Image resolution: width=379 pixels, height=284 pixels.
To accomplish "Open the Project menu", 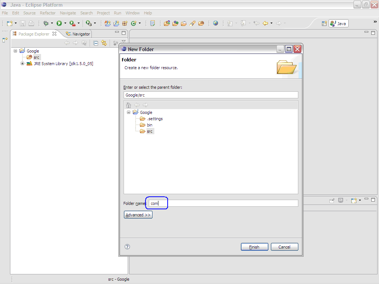I will [103, 13].
